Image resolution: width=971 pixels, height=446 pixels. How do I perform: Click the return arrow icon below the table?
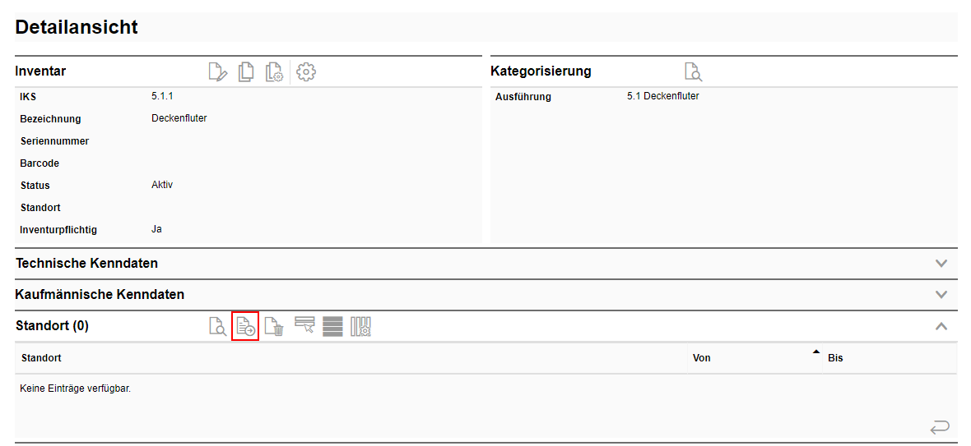(940, 426)
